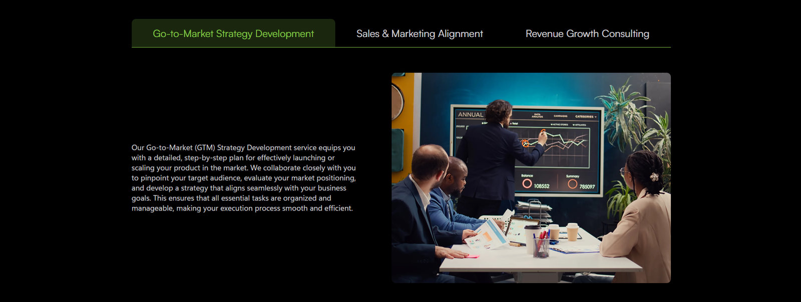The height and width of the screenshot is (302, 801).
Task: Click the green underline beneath the tab bar
Action: 401,47
